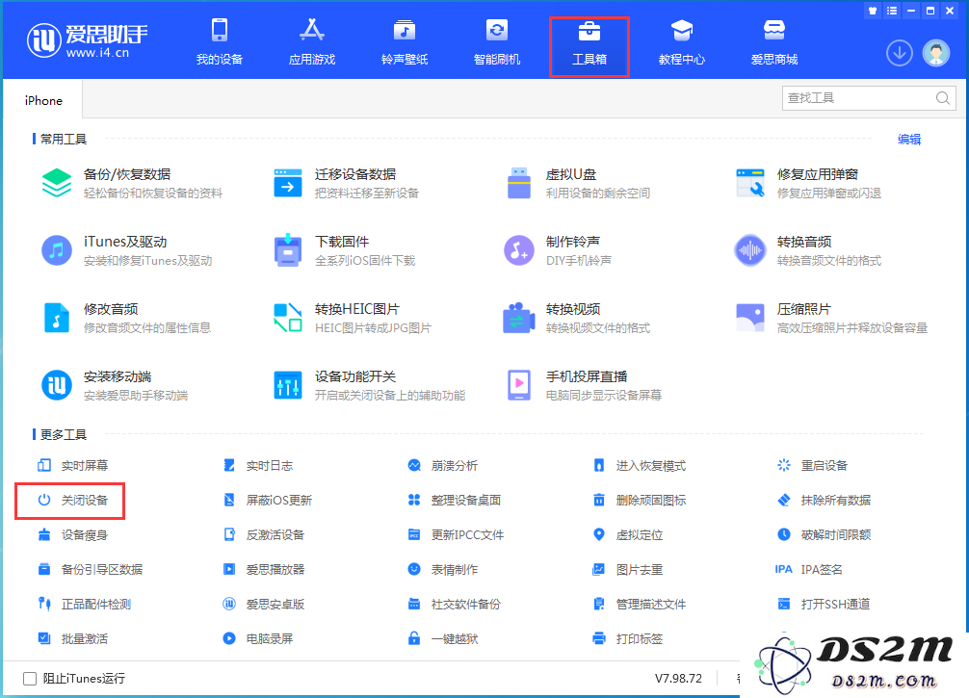
Task: Click the 抹除所有数据 erase tool
Action: point(824,501)
